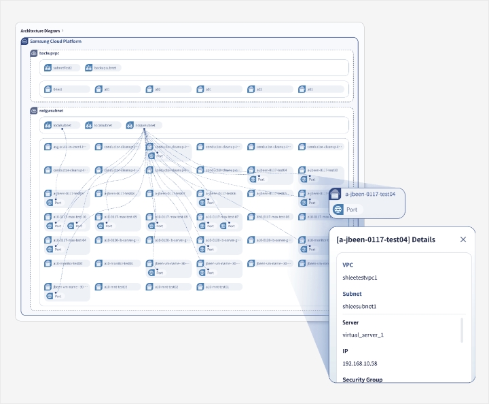The height and width of the screenshot is (404, 489).
Task: Click the 192.168.10.58 IP address
Action: click(x=361, y=363)
